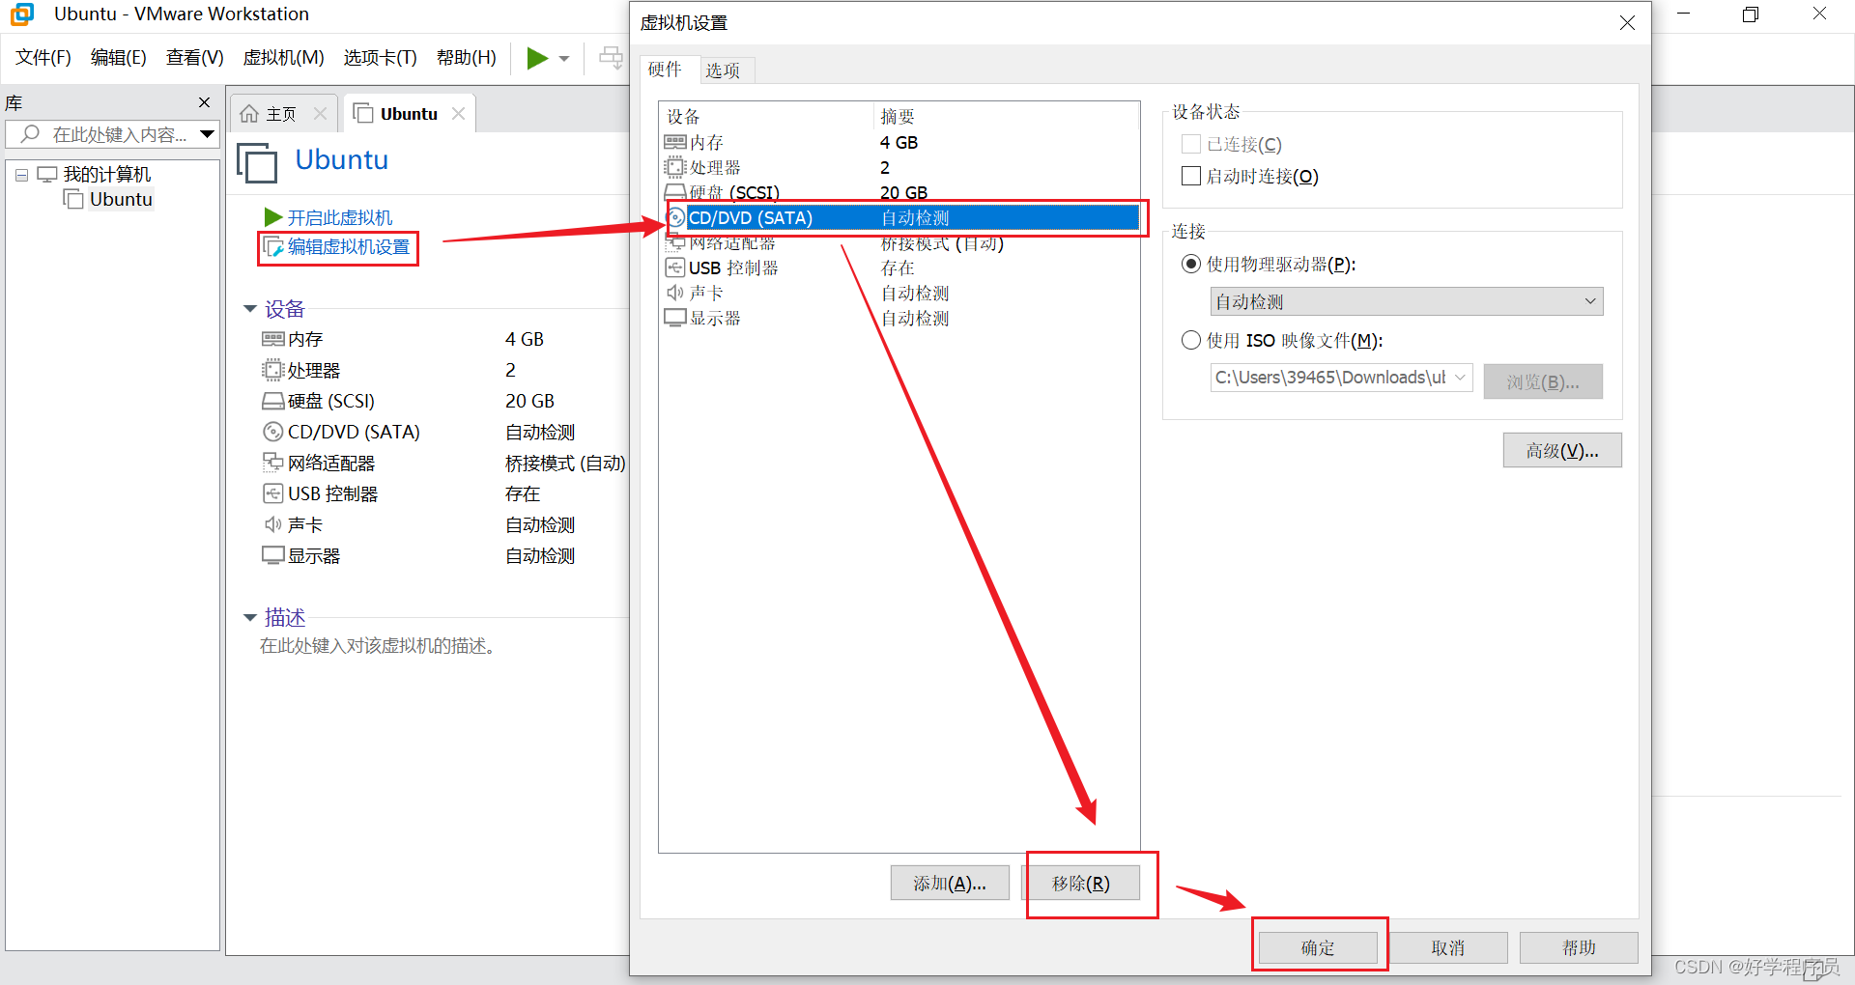This screenshot has height=985, width=1855.
Task: Click the VMware Workstation logo icon
Action: 22,14
